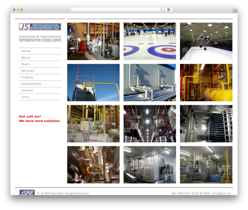The width and height of the screenshot is (248, 210).
Task: Click 'We have hard solutions.' text
Action: pos(40,121)
